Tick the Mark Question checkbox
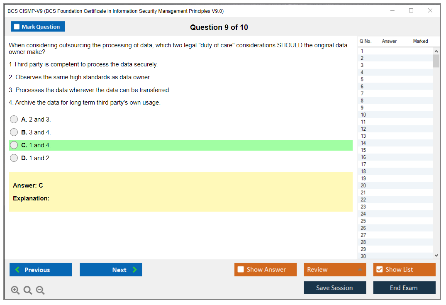446x305 pixels. 17,27
